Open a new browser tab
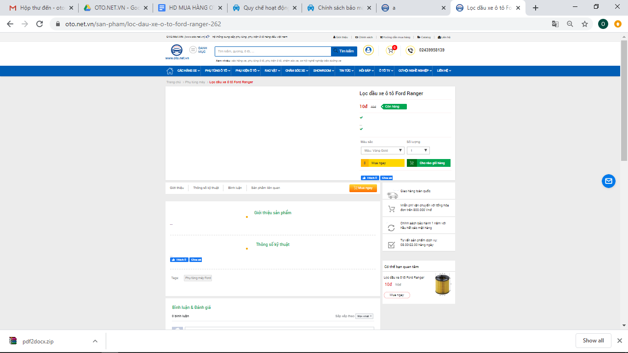 click(x=535, y=8)
